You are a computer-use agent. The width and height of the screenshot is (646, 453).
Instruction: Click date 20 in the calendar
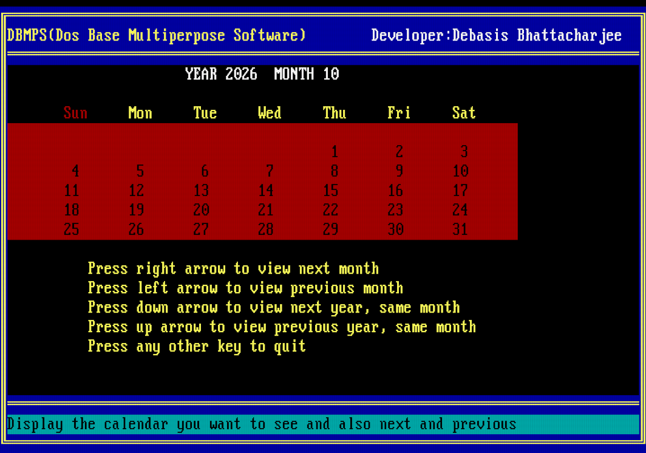click(201, 210)
